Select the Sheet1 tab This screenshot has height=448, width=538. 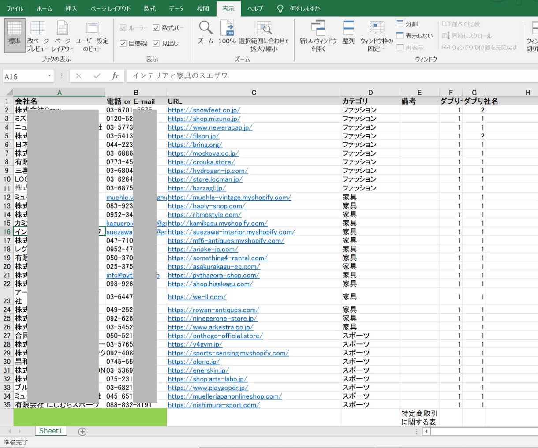tap(51, 431)
